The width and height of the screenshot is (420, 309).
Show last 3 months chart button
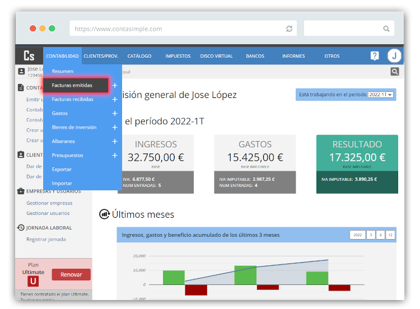click(x=371, y=235)
